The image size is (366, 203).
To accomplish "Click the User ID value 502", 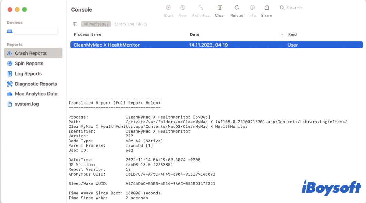I will pyautogui.click(x=129, y=151).
